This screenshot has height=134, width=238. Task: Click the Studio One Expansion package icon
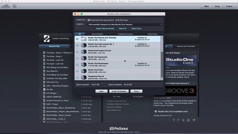[84, 58]
